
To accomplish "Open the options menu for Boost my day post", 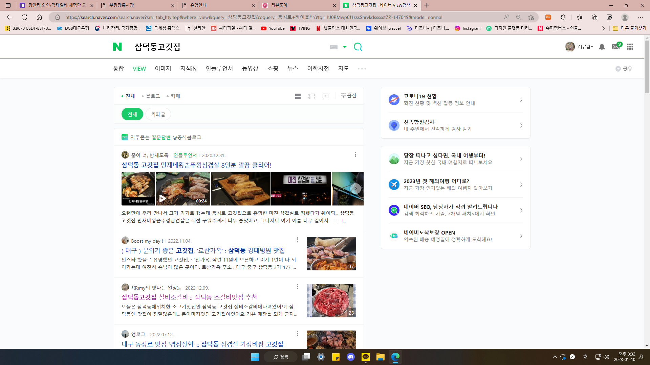I will 297,240.
